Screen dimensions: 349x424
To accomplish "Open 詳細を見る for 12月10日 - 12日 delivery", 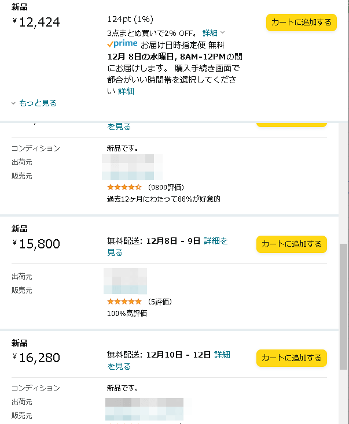I will click(x=222, y=355).
